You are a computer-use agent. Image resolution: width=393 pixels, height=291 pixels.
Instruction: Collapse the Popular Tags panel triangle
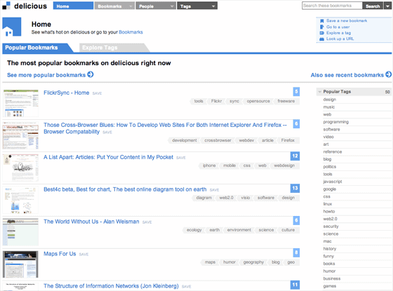pyautogui.click(x=319, y=92)
